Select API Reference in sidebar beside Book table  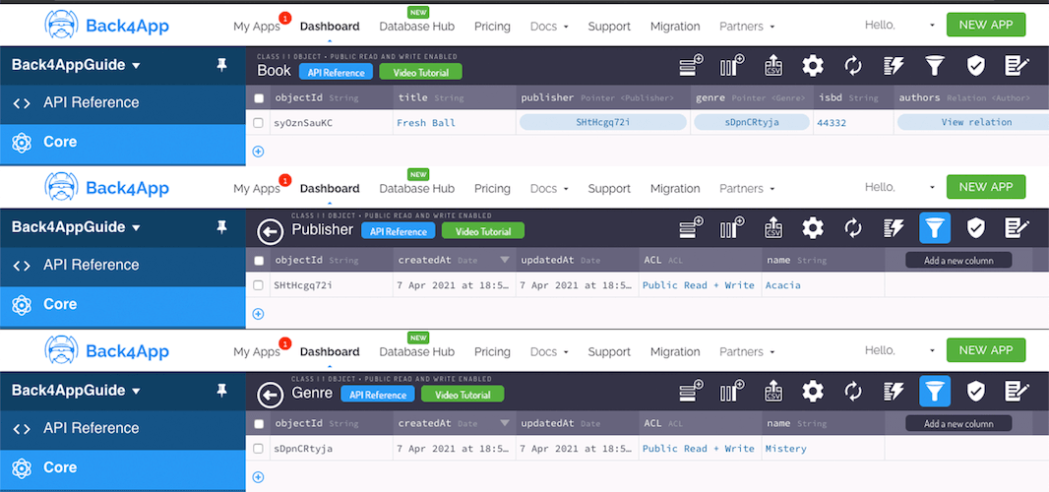[x=91, y=102]
